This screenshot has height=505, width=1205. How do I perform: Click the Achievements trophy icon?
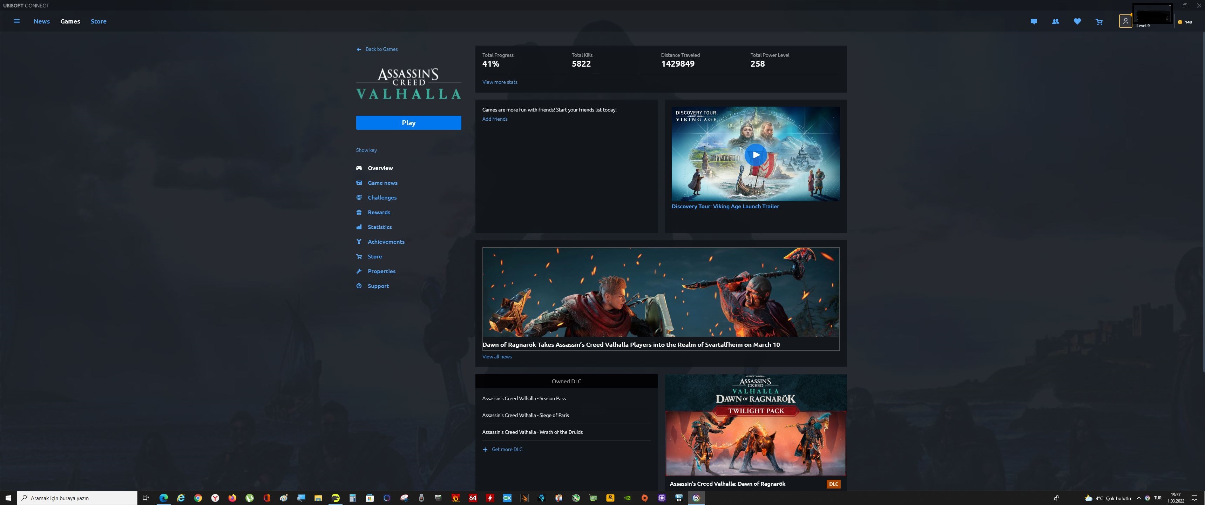point(359,242)
